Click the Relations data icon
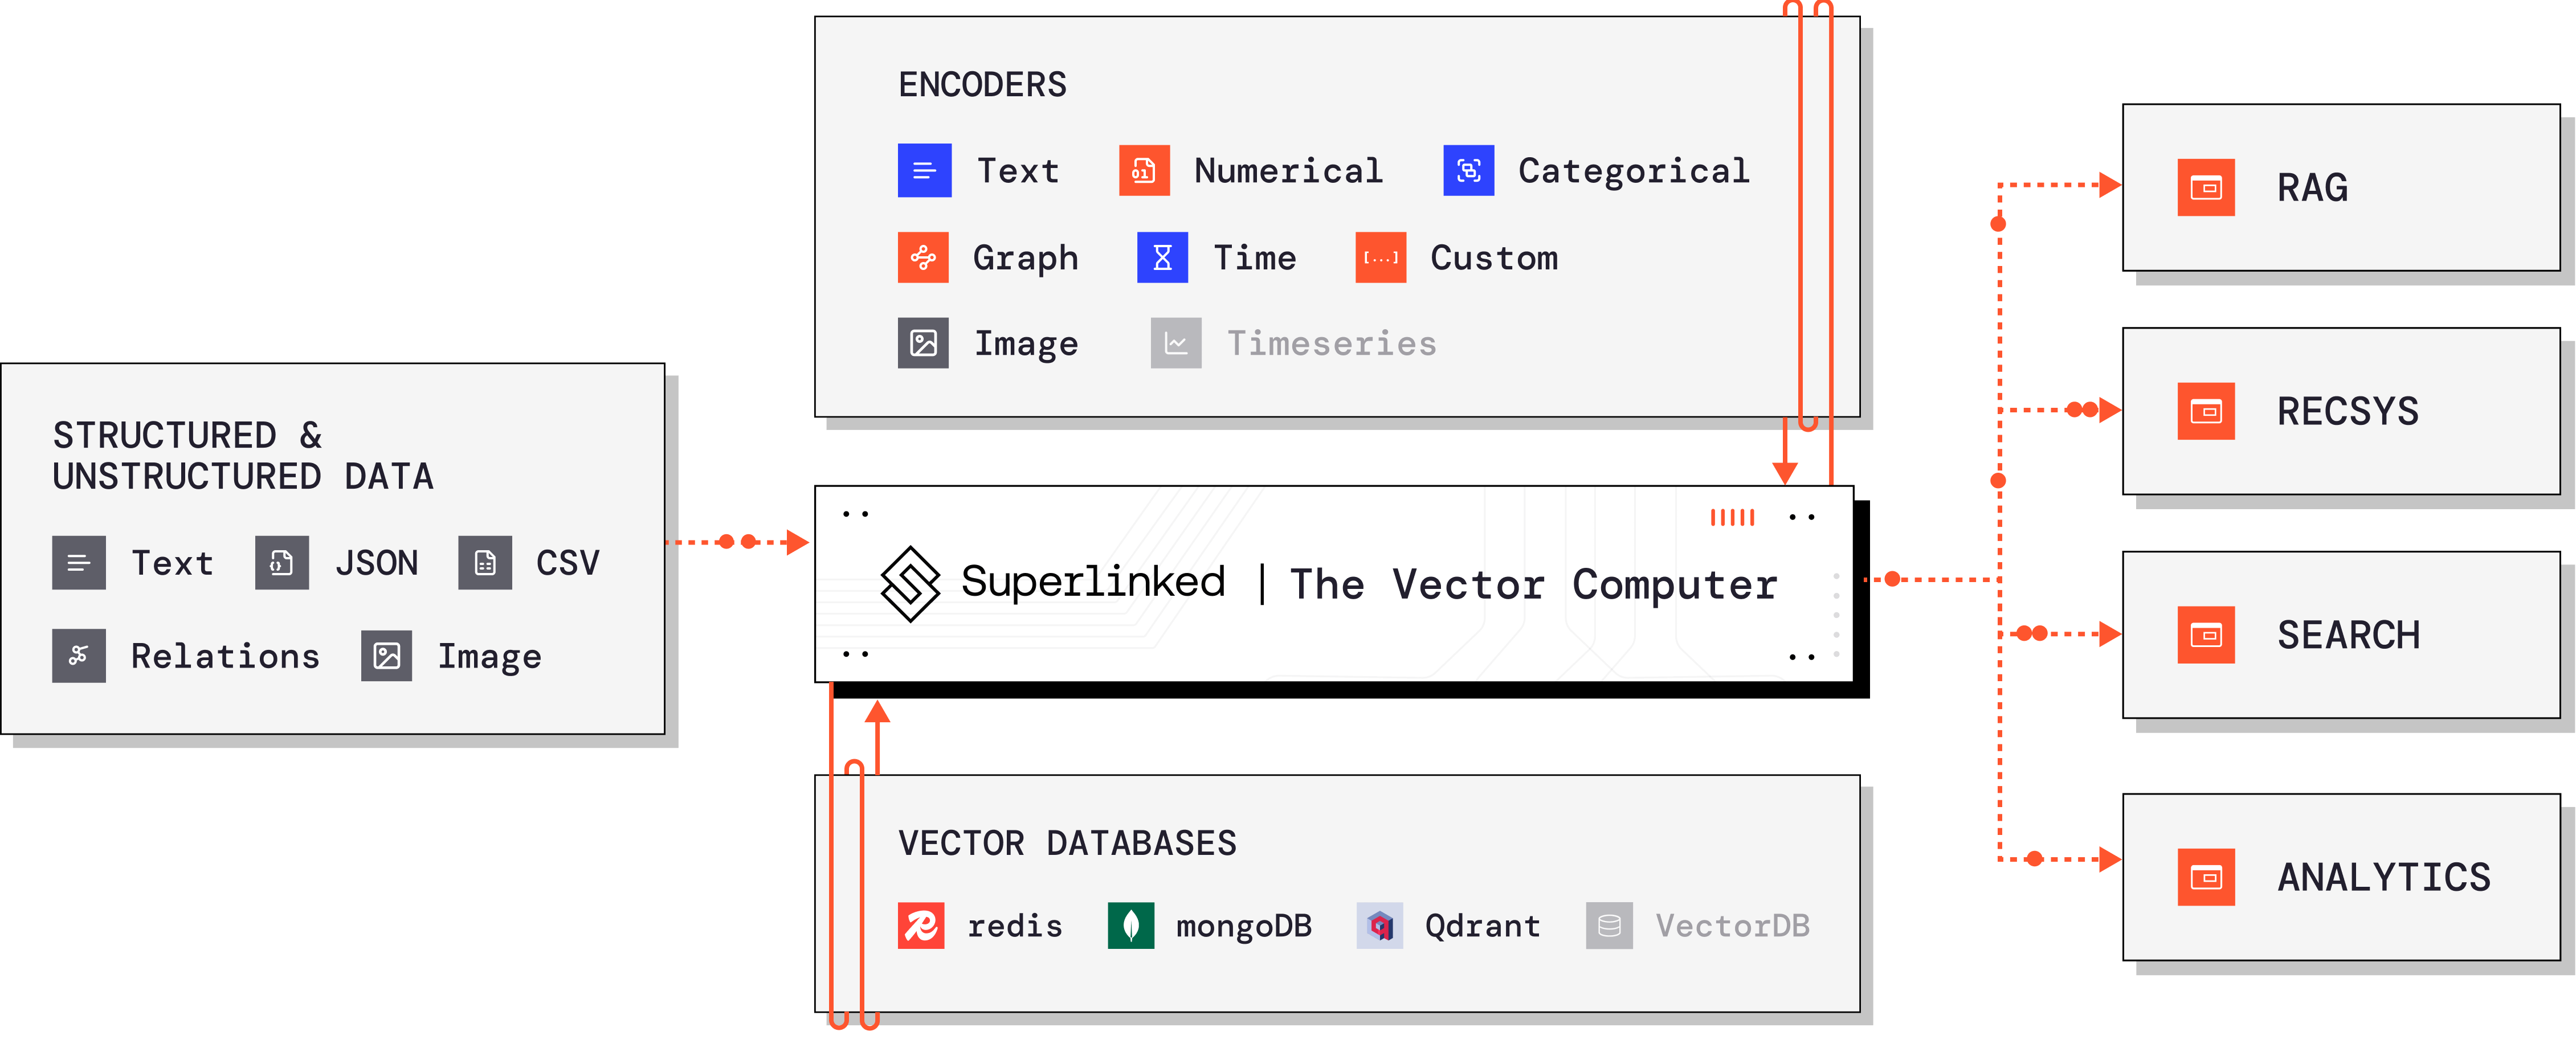This screenshot has width=2576, height=1044. point(79,656)
